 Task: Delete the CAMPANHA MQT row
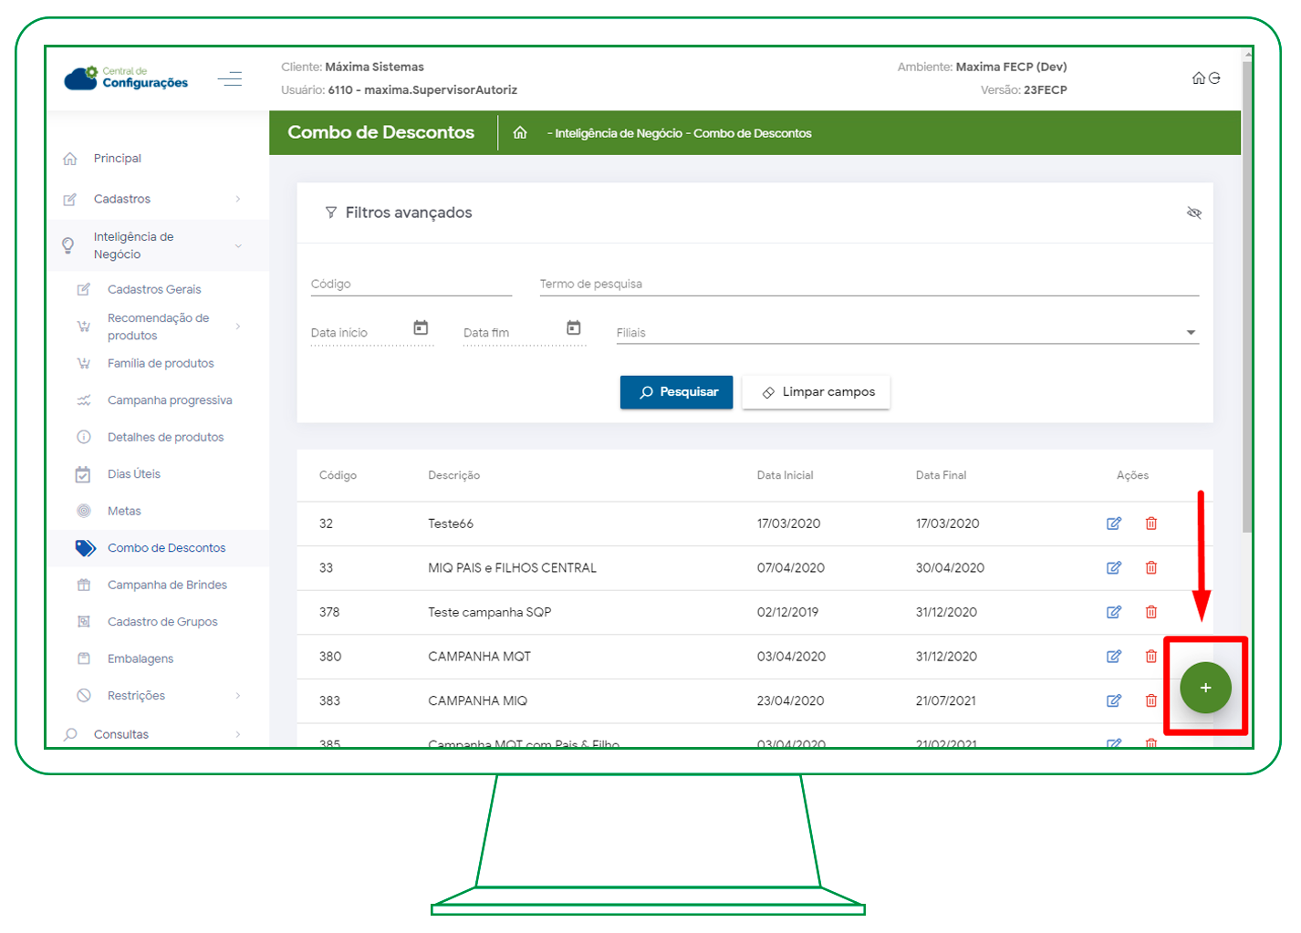point(1150,656)
